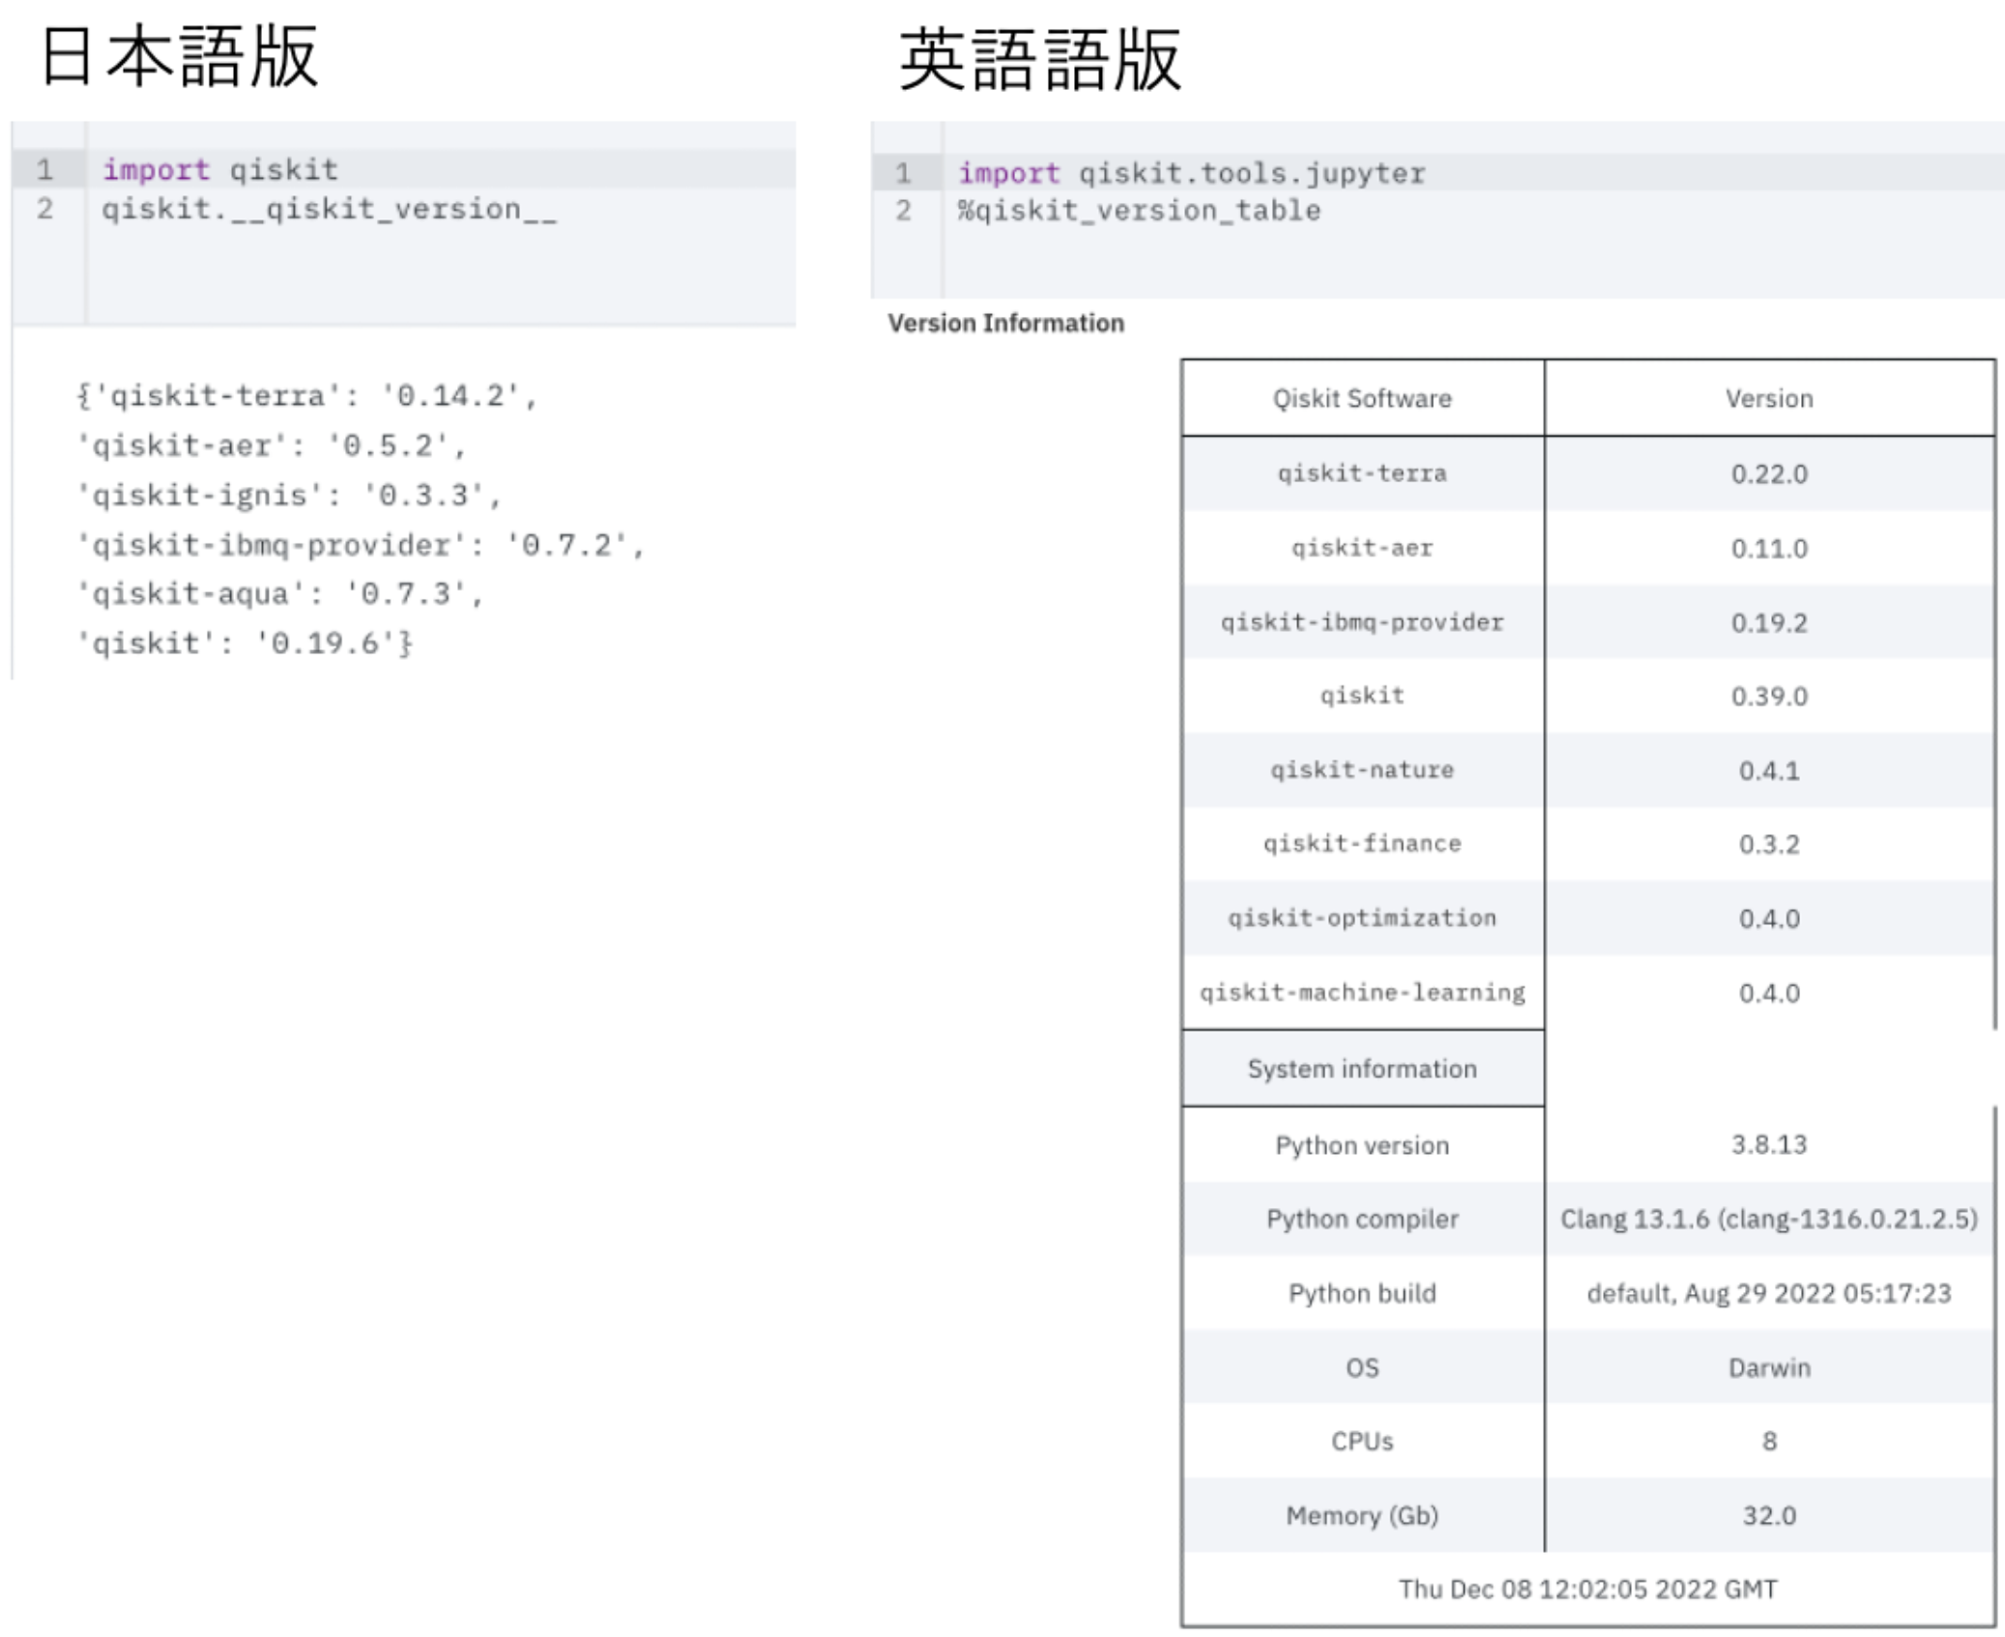Click the qiskit-nature row label
Viewport: 2005px width, 1637px height.
1361,770
